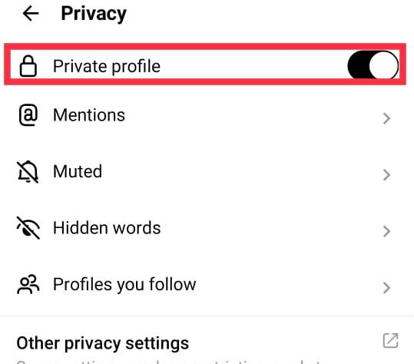This screenshot has height=364, width=414.
Task: Open the Mentions settings row
Action: coord(207,115)
